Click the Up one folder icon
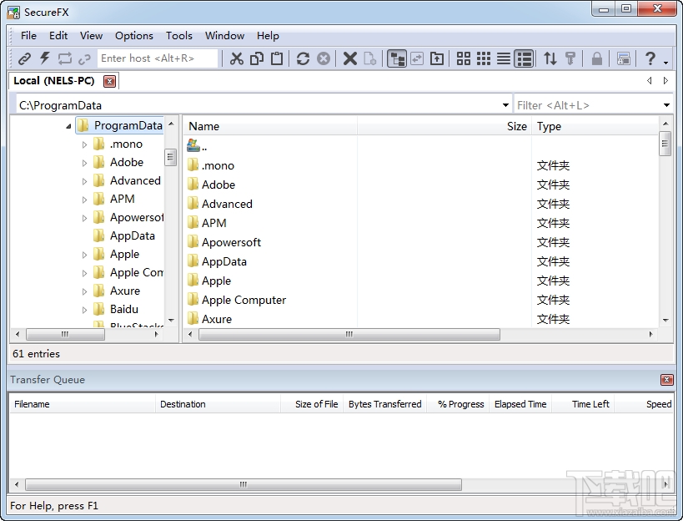 [x=436, y=58]
